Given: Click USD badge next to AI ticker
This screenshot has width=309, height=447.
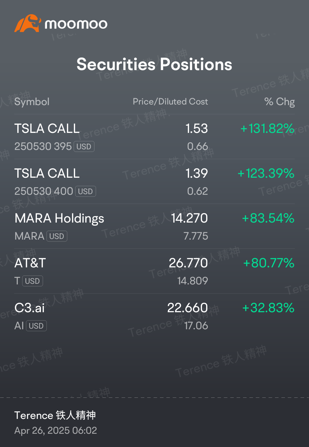Looking at the screenshot, I should pos(36,326).
